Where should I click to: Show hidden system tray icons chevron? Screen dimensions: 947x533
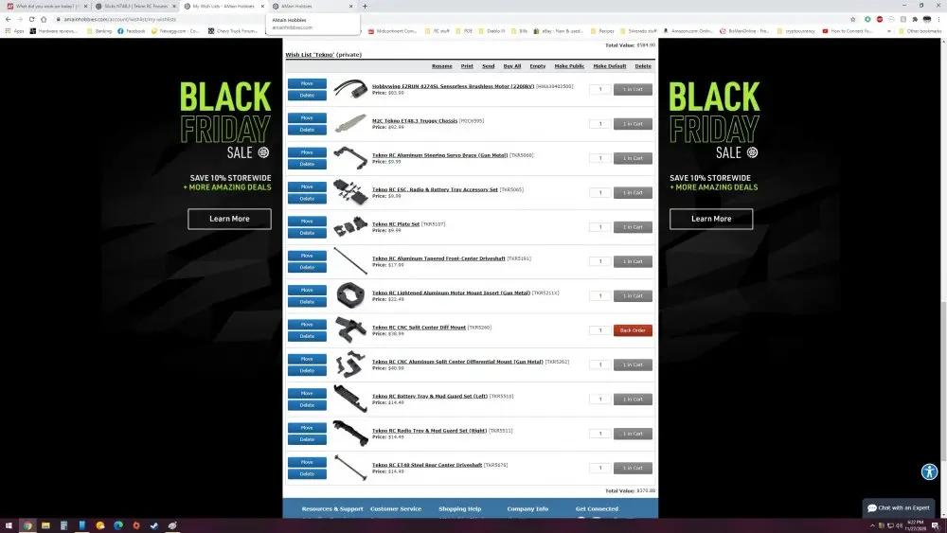tap(872, 525)
